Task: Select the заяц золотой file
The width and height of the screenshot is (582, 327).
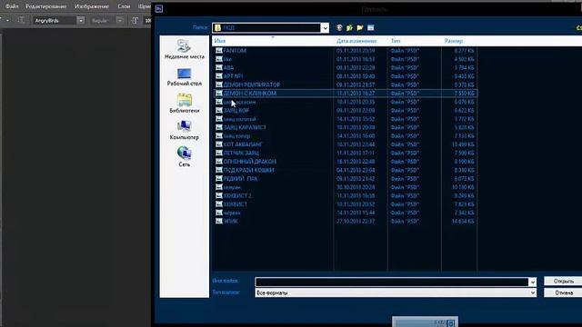Action: point(240,119)
